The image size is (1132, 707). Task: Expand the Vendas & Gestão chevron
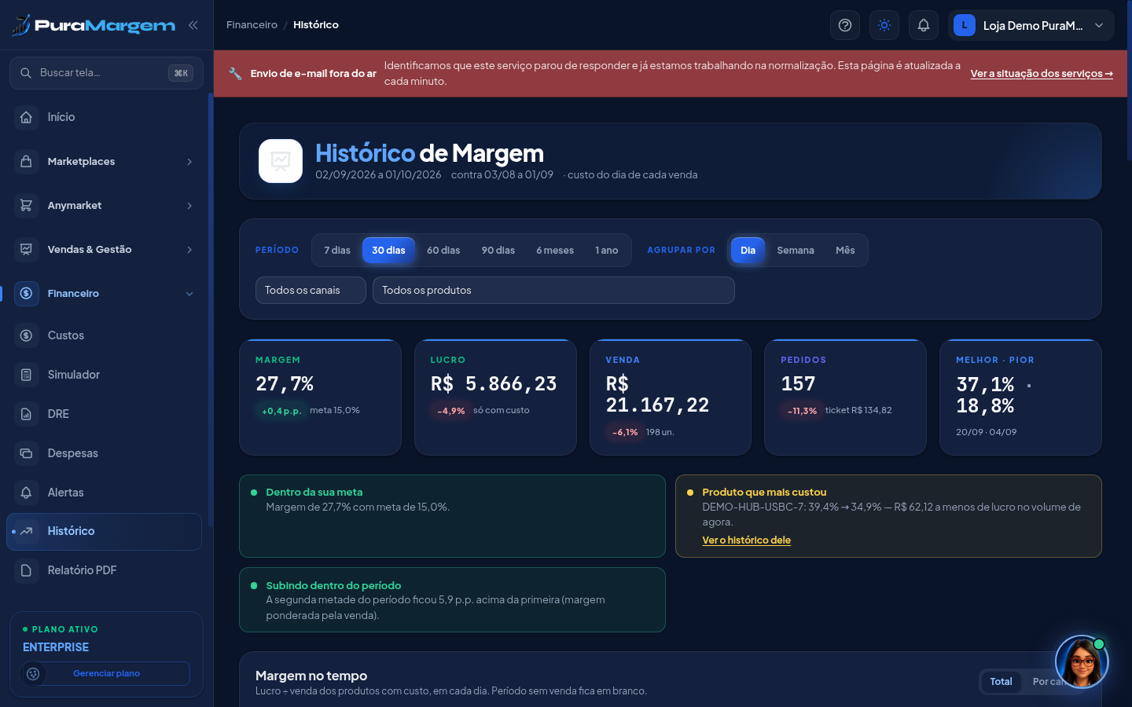point(189,249)
